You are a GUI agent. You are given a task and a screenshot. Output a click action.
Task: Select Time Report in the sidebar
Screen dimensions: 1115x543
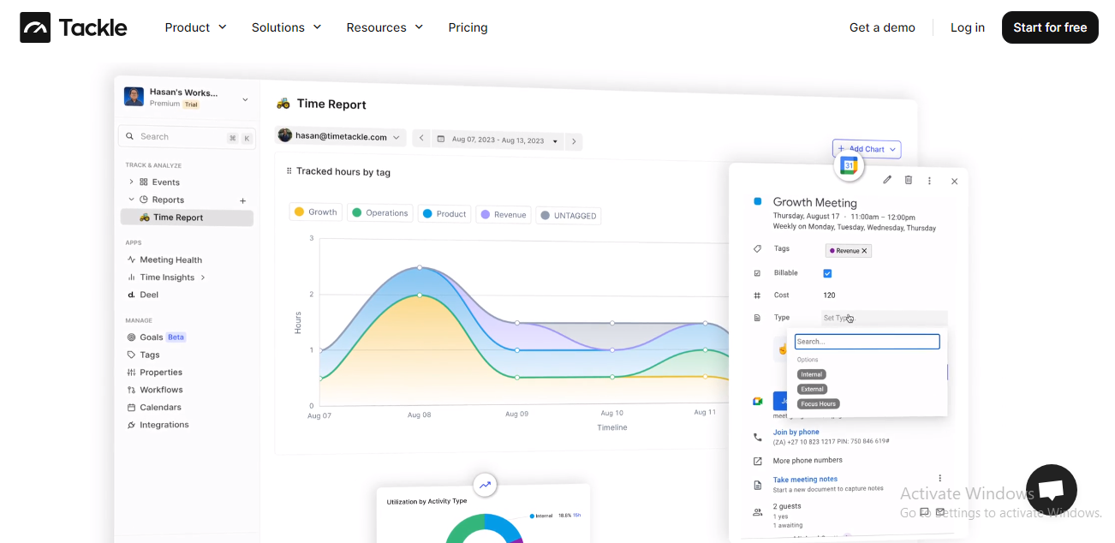187,218
